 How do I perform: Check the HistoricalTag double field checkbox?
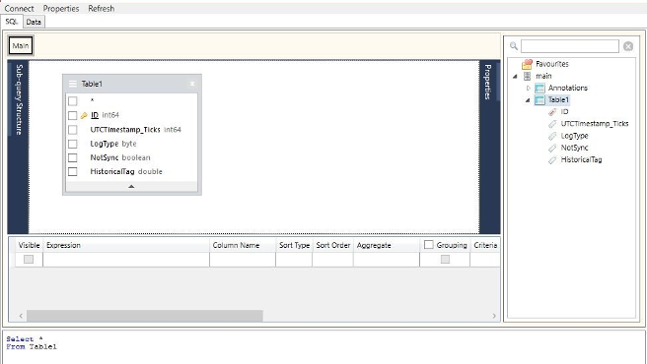pos(73,172)
